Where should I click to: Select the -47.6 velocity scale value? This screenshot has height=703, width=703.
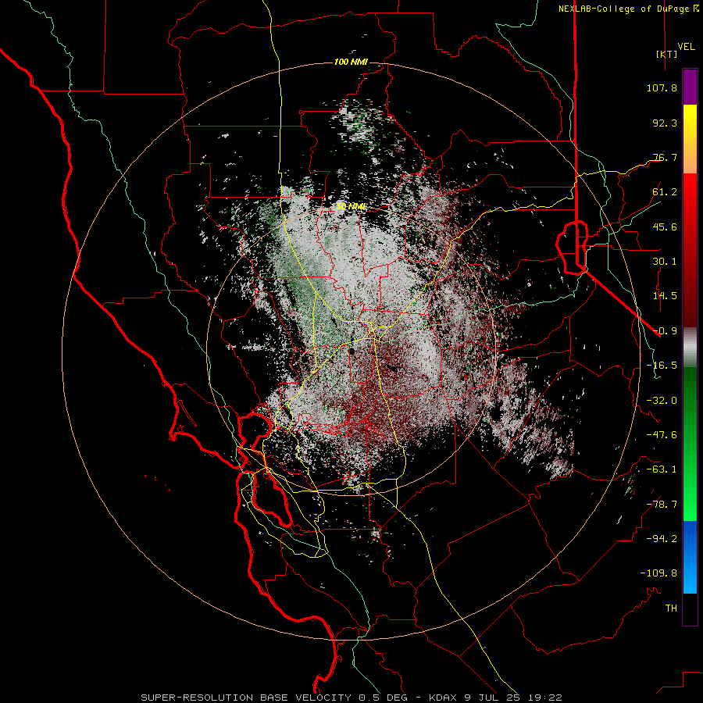click(x=662, y=435)
